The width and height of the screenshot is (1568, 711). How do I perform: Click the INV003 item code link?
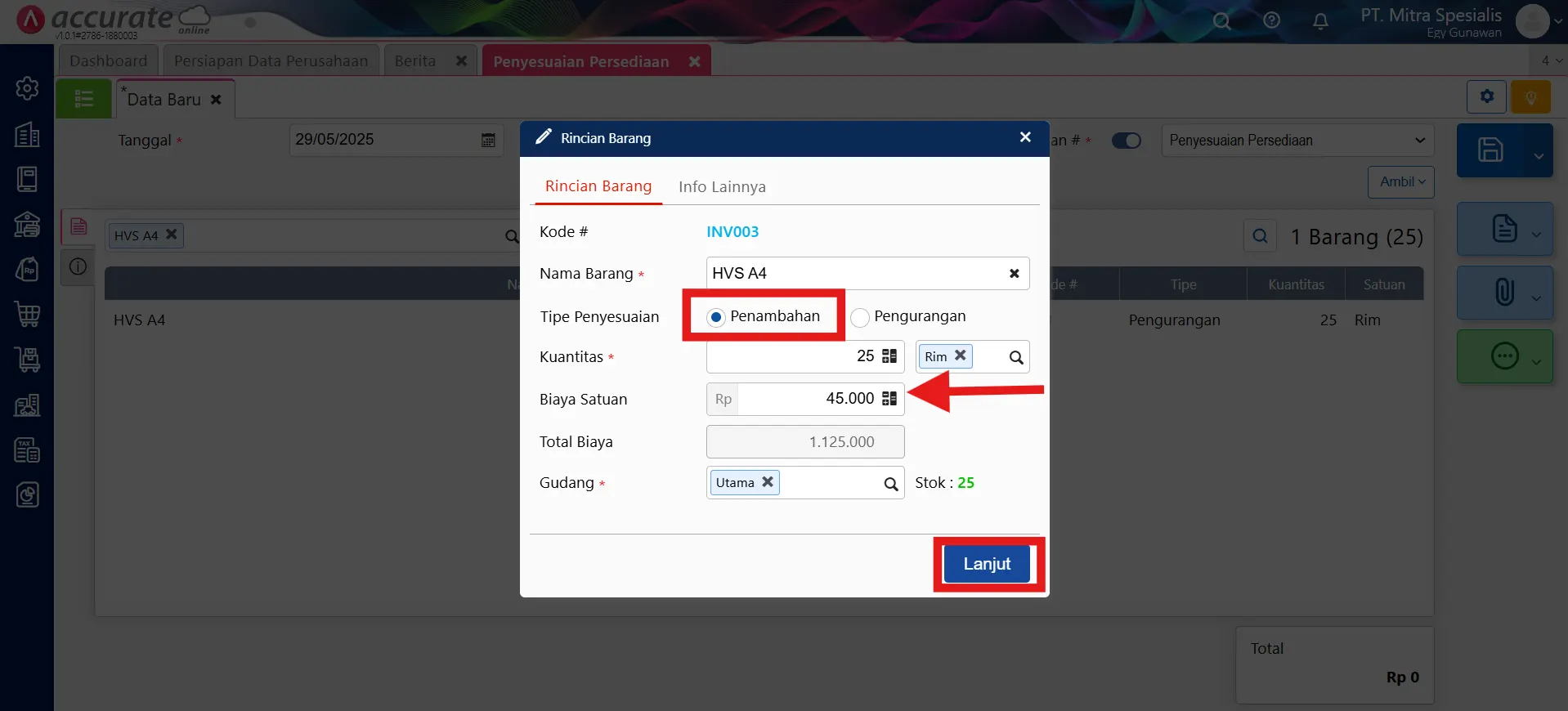(x=732, y=232)
